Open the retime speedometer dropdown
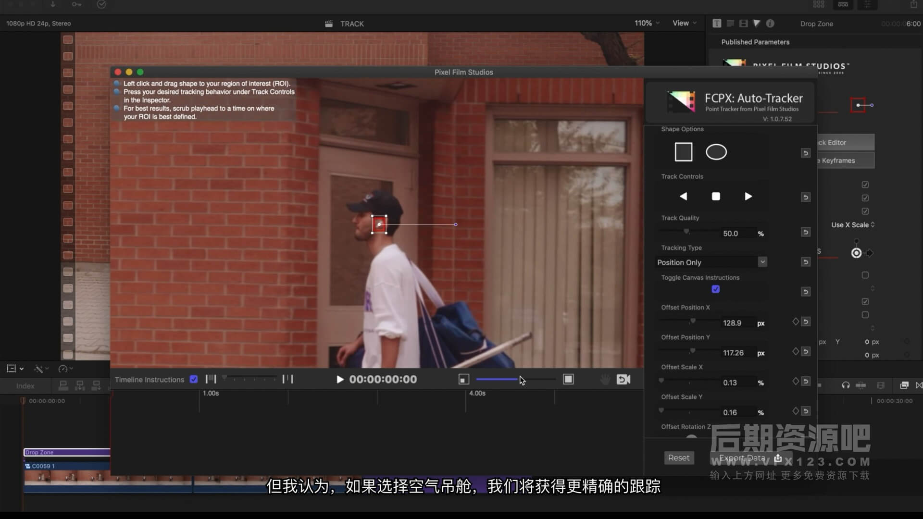Screen dimensions: 923x519 (65, 369)
